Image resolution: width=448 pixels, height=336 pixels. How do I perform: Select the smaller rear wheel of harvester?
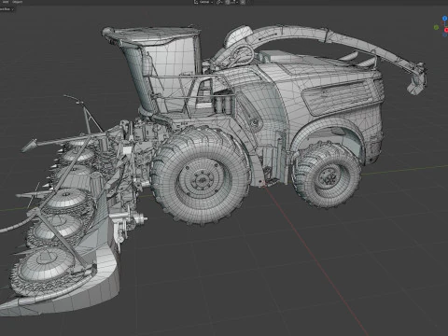coord(327,175)
